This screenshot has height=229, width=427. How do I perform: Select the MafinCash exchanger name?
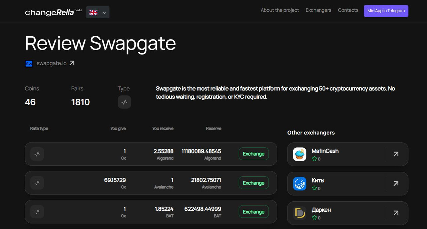pos(325,151)
